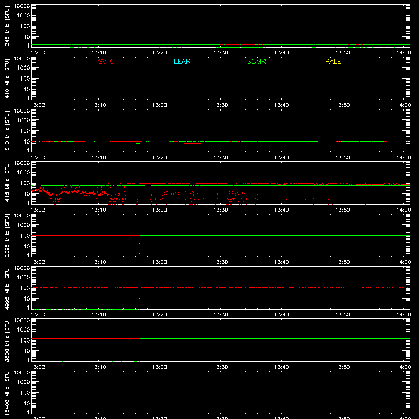
Task: Click the 13:00 tick label beneath the 8800 MHz plot
Action: [x=38, y=367]
